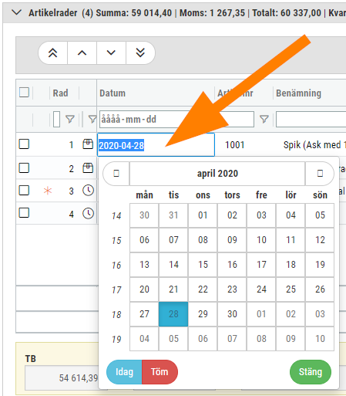Go to previous month in calendar
Image resolution: width=346 pixels, height=396 pixels.
(x=116, y=174)
